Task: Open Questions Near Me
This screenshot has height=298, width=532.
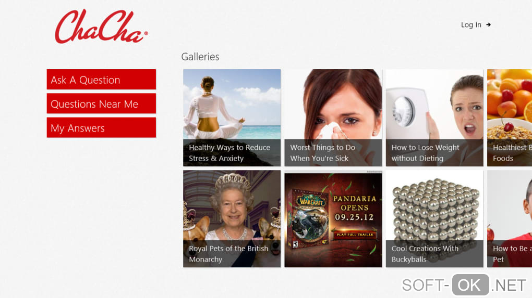Action: click(102, 103)
